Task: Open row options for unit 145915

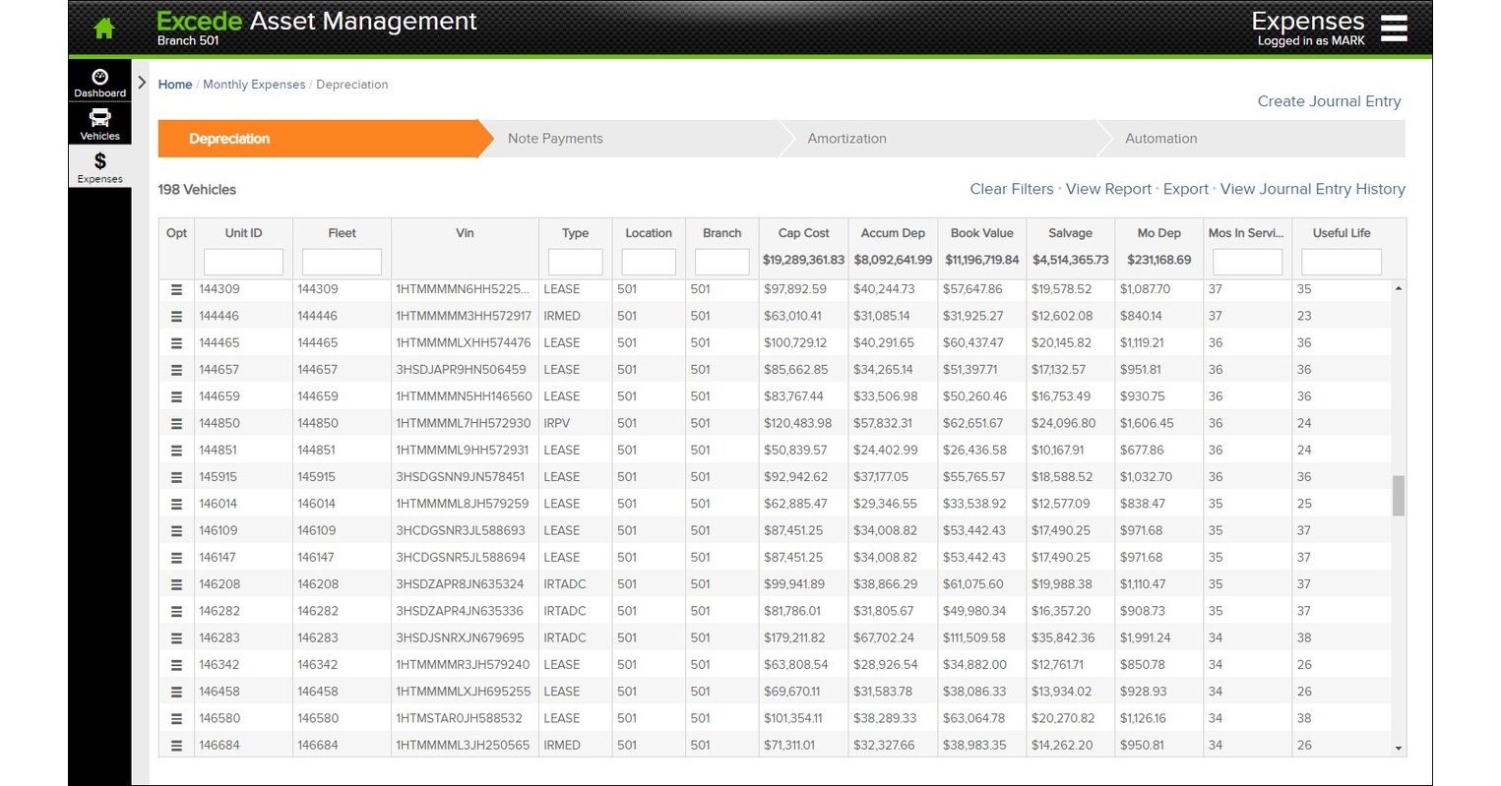Action: click(x=175, y=476)
